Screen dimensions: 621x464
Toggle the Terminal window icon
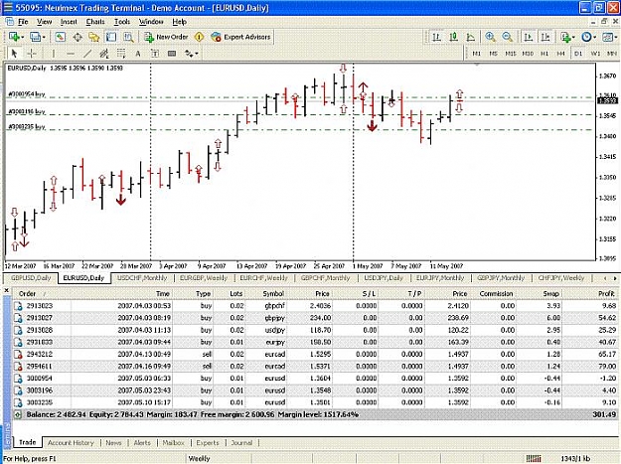pos(111,37)
